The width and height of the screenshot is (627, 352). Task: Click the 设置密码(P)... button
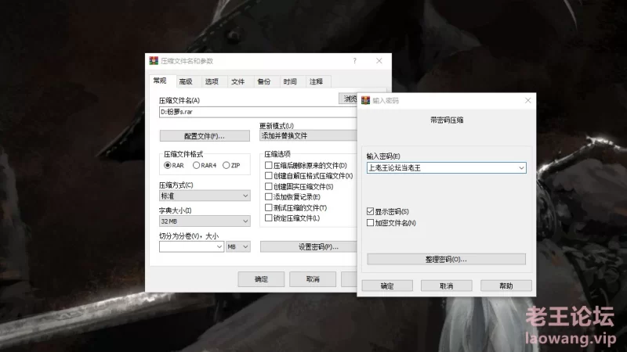[308, 247]
